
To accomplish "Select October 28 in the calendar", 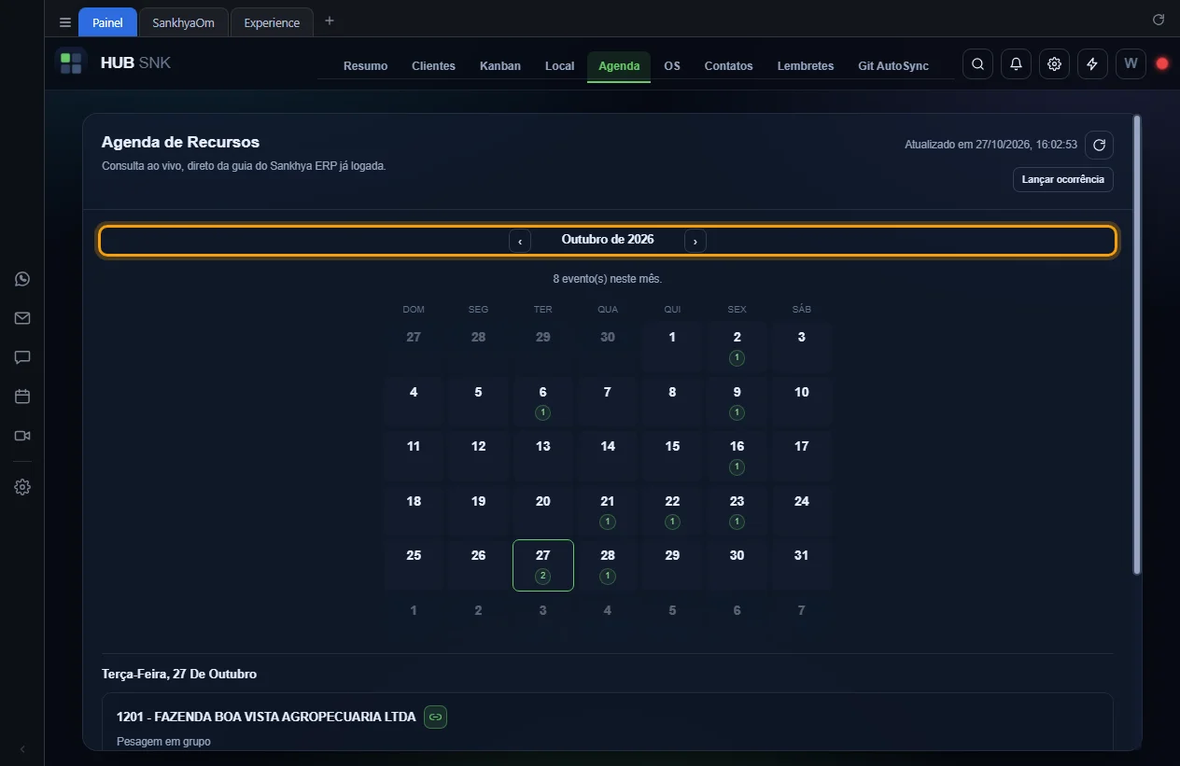I will 608,564.
